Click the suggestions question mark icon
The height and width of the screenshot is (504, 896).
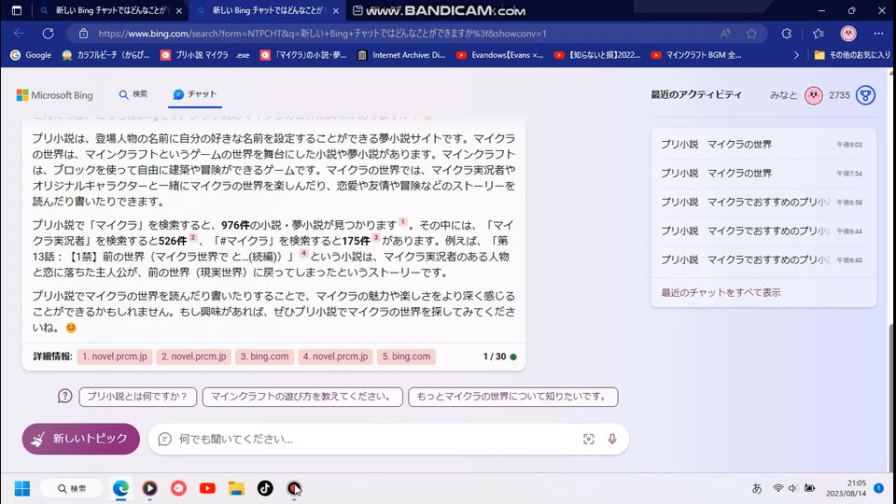64,396
